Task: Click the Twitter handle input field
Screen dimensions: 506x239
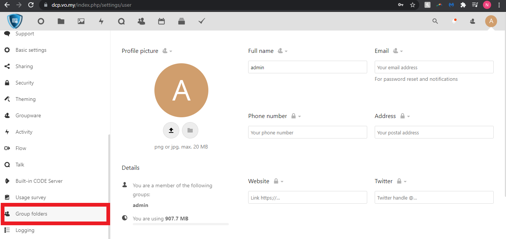Action: pos(434,198)
